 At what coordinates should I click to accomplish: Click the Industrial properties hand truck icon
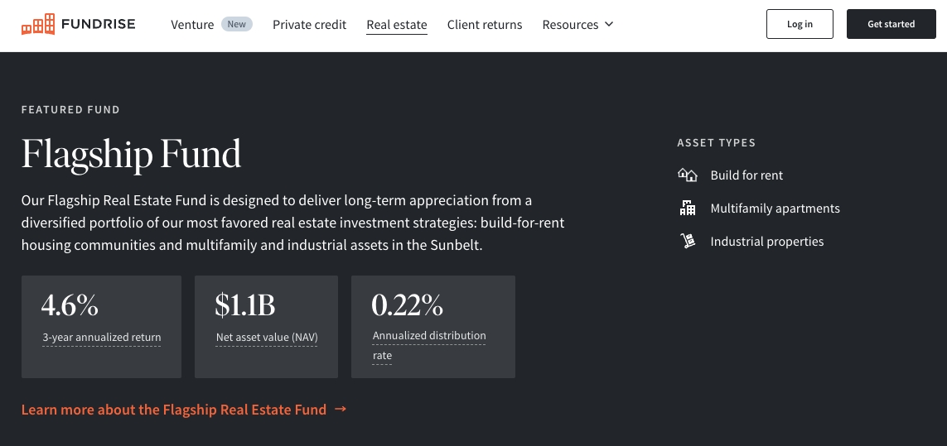click(687, 242)
